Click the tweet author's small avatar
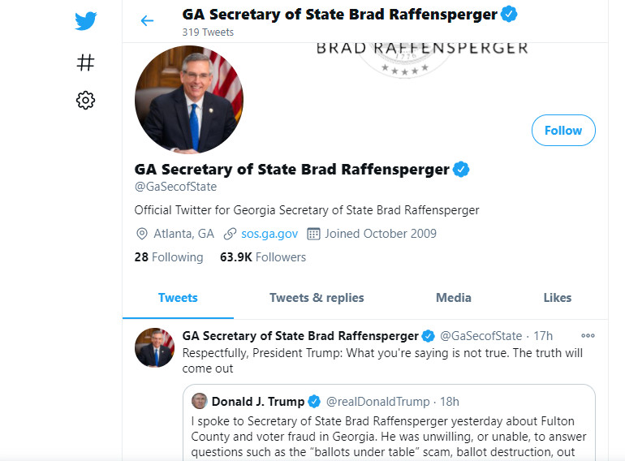Viewport: 625px width, 461px height. click(x=154, y=348)
